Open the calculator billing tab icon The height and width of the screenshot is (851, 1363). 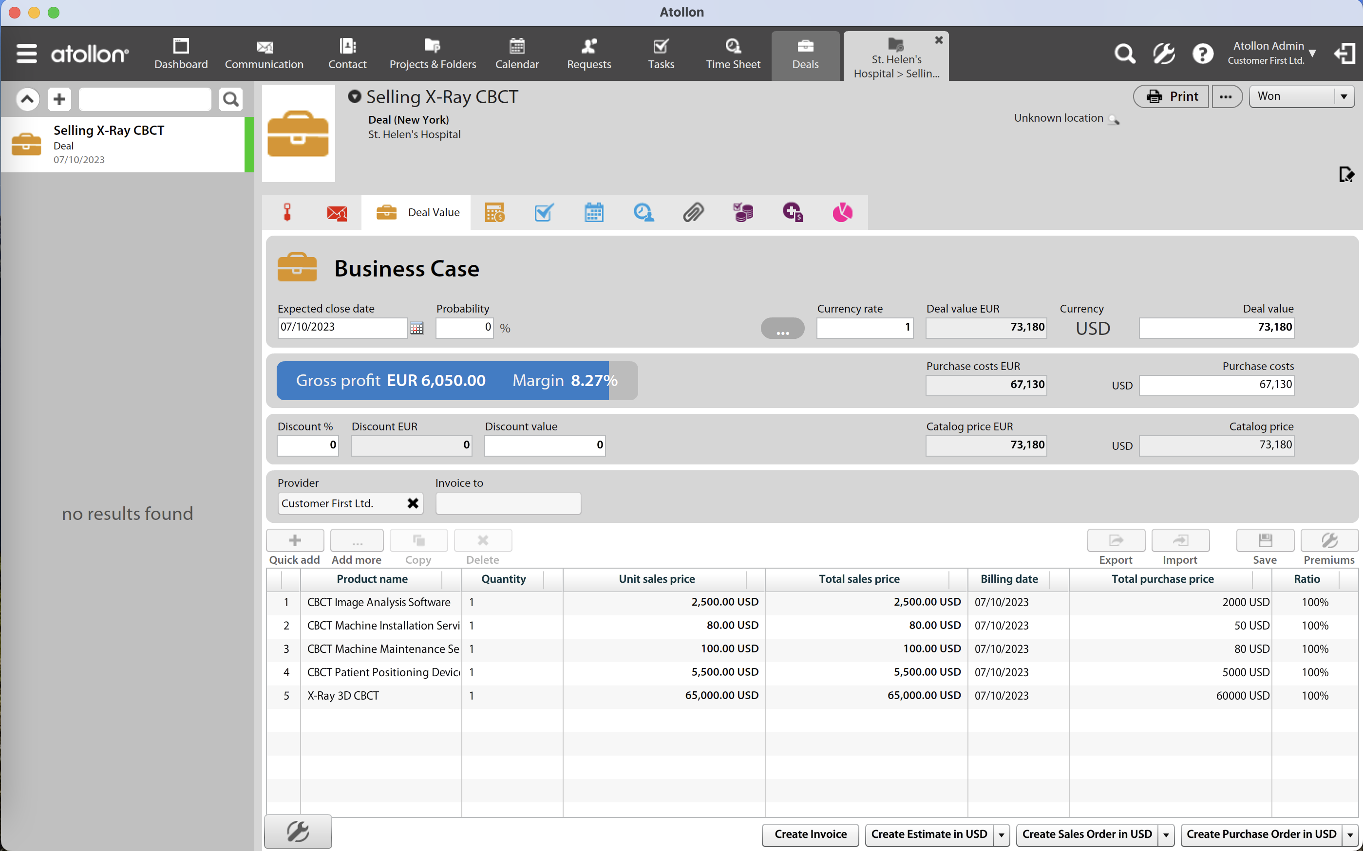[x=494, y=213]
